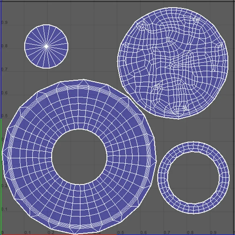
Task: Click the horizontal axis label 0.1
Action: point(27,233)
